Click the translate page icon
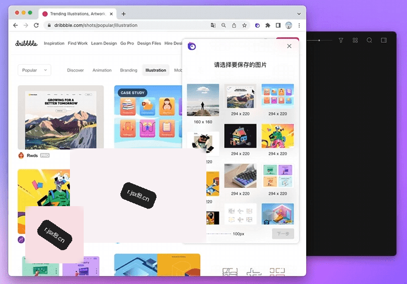The image size is (407, 284). coord(213,25)
